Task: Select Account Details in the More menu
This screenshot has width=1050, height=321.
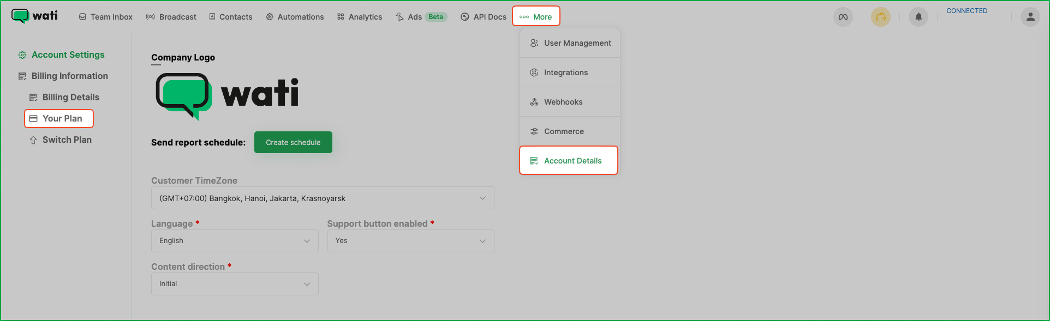Action: click(568, 161)
